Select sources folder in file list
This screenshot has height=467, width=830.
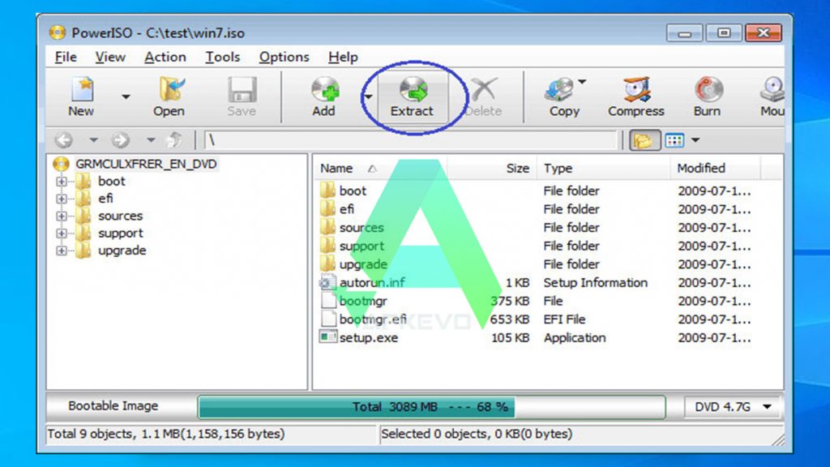[362, 228]
